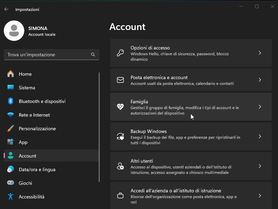The image size is (278, 209).
Task: Open Personalizzazione settings
Action: pos(37,129)
